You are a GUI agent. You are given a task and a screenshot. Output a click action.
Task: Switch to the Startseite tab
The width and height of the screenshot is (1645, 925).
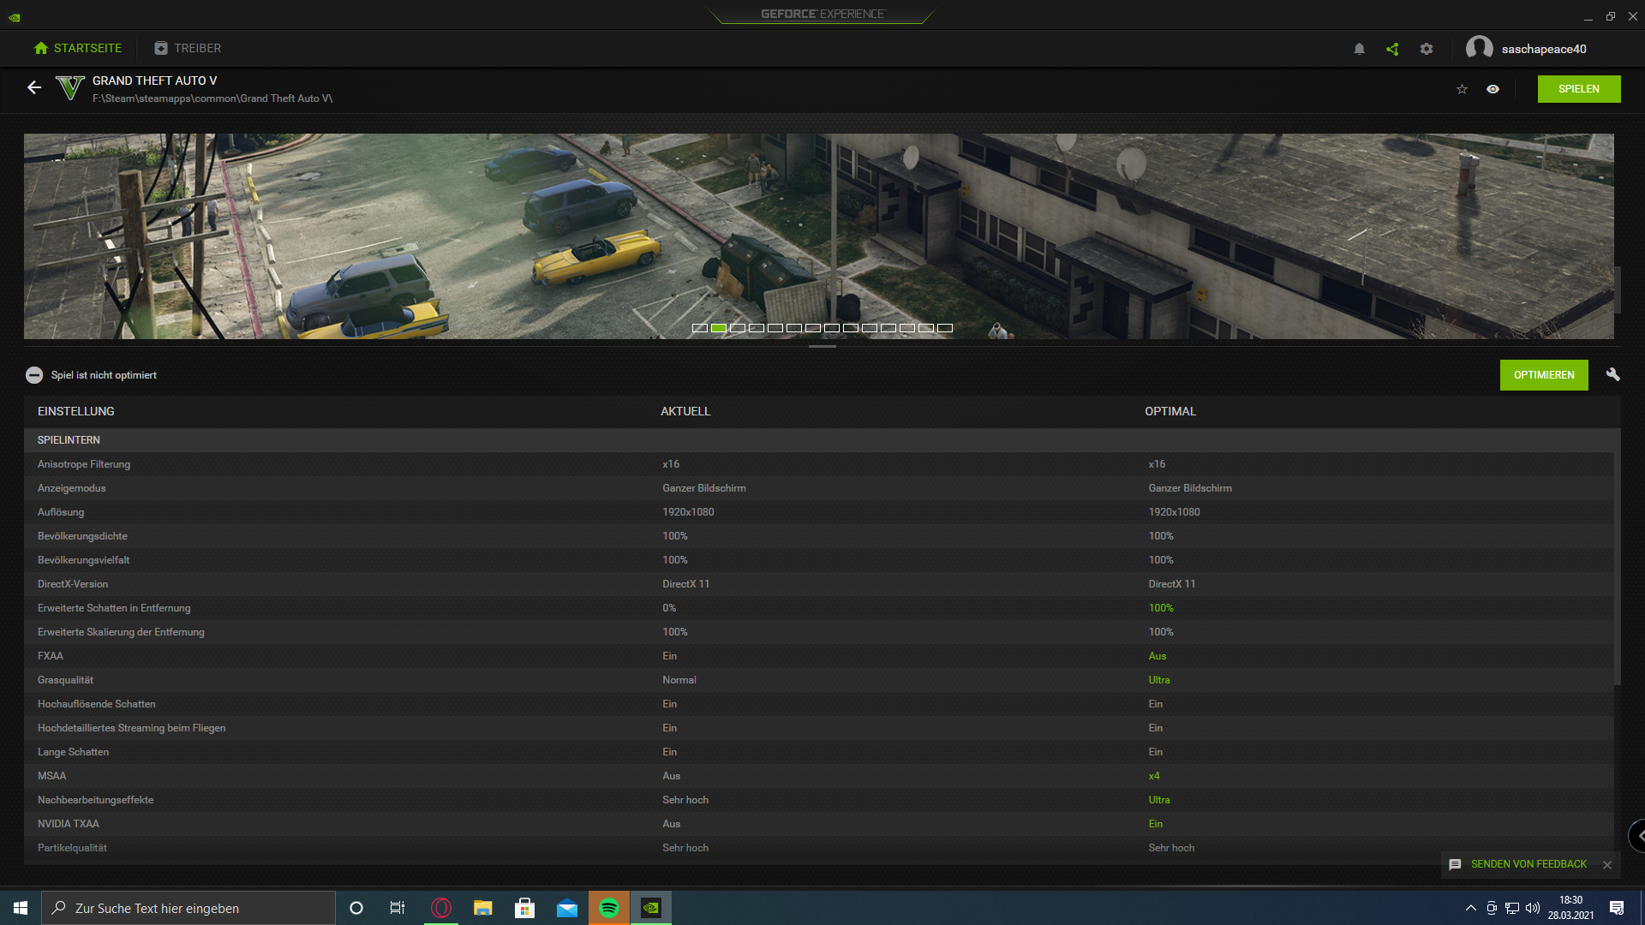coord(78,48)
